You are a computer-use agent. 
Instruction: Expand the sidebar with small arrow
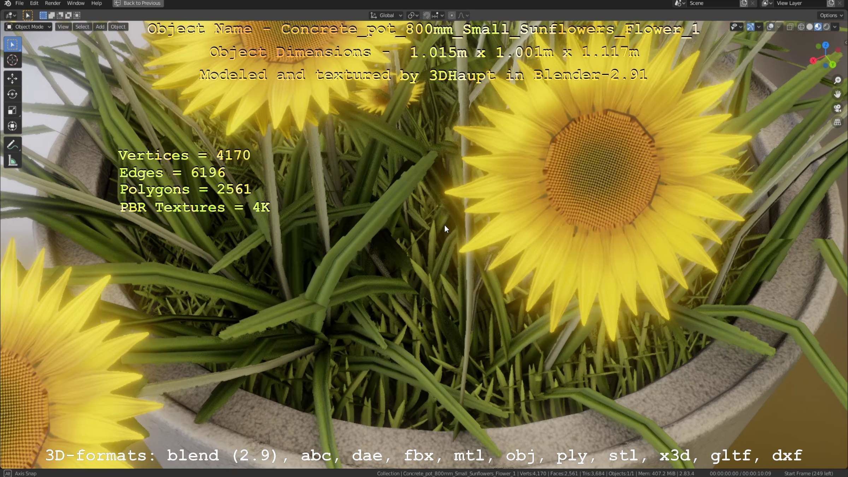click(846, 42)
